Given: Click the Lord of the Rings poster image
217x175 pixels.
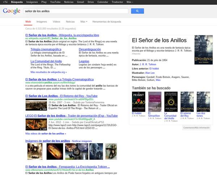Looking at the screenshot, I should pos(203,50).
